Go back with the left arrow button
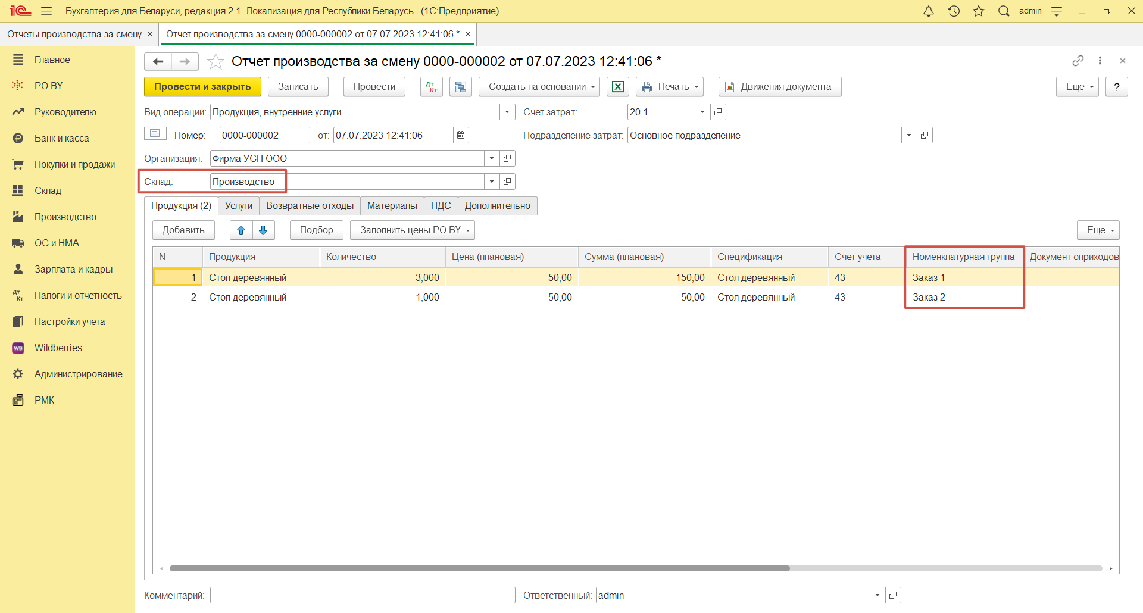Screen dimensions: 1143x613 point(158,61)
